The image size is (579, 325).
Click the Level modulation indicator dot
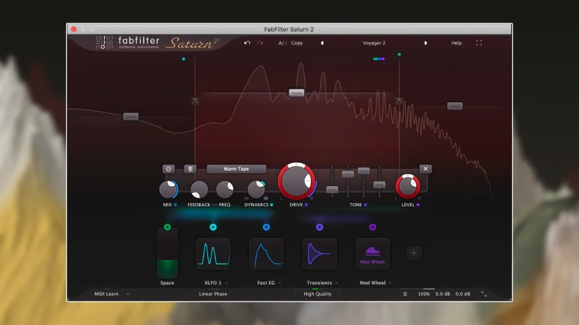coord(418,205)
